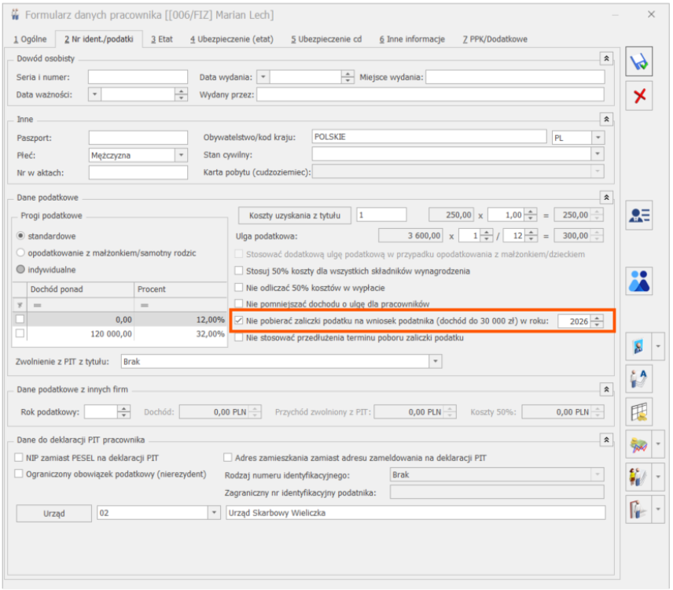Viewport: 673px width, 590px height.
Task: Collapse the Dane podatkowe section
Action: pos(606,197)
